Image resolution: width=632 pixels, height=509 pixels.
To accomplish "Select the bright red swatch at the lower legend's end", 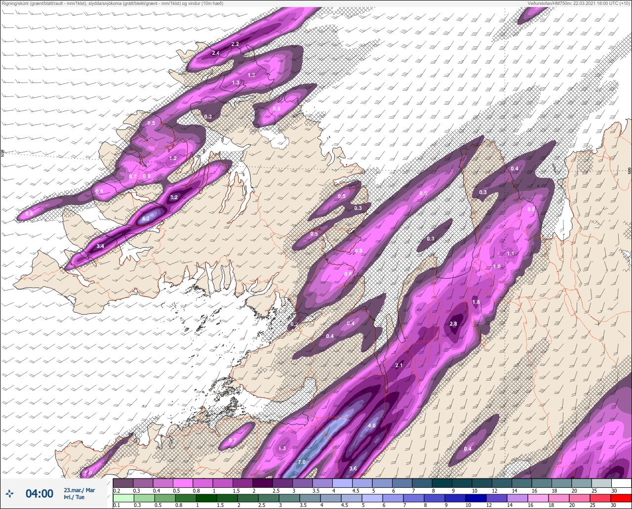I will [x=621, y=498].
